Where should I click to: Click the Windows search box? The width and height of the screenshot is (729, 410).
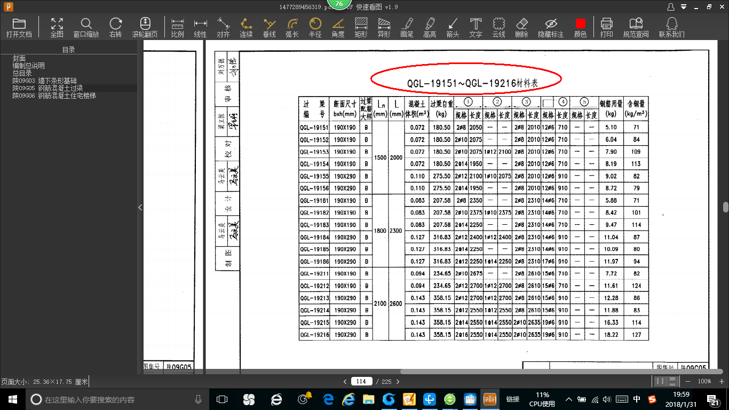pyautogui.click(x=117, y=399)
